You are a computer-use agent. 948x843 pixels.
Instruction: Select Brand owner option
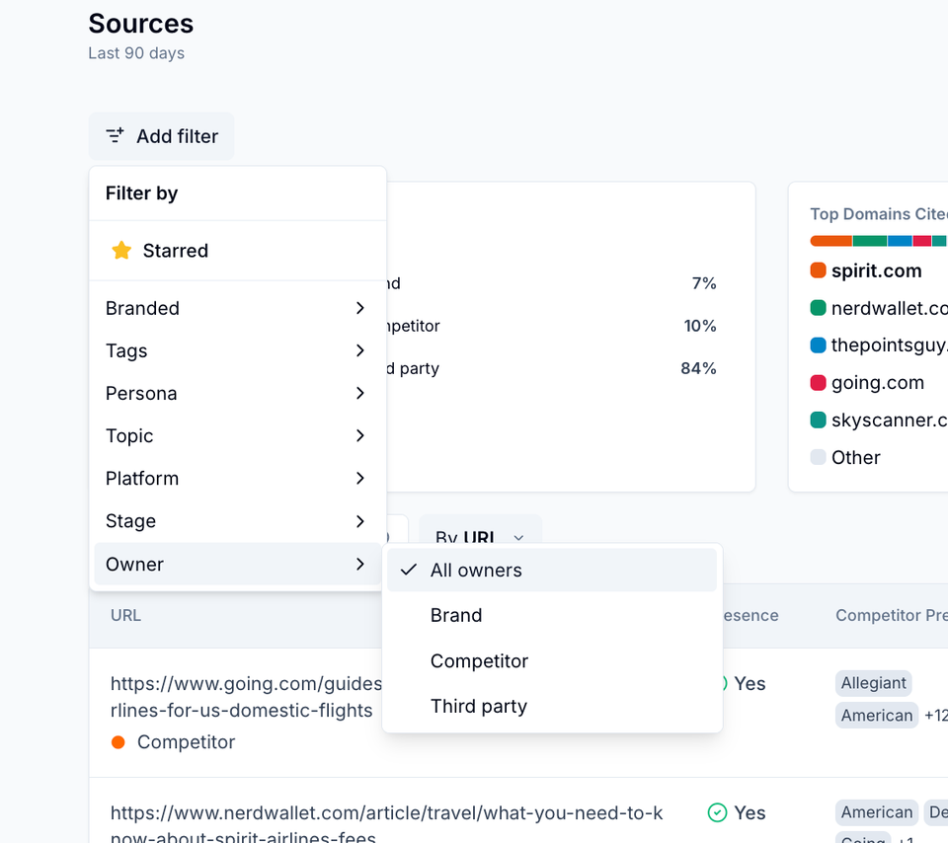(x=456, y=616)
